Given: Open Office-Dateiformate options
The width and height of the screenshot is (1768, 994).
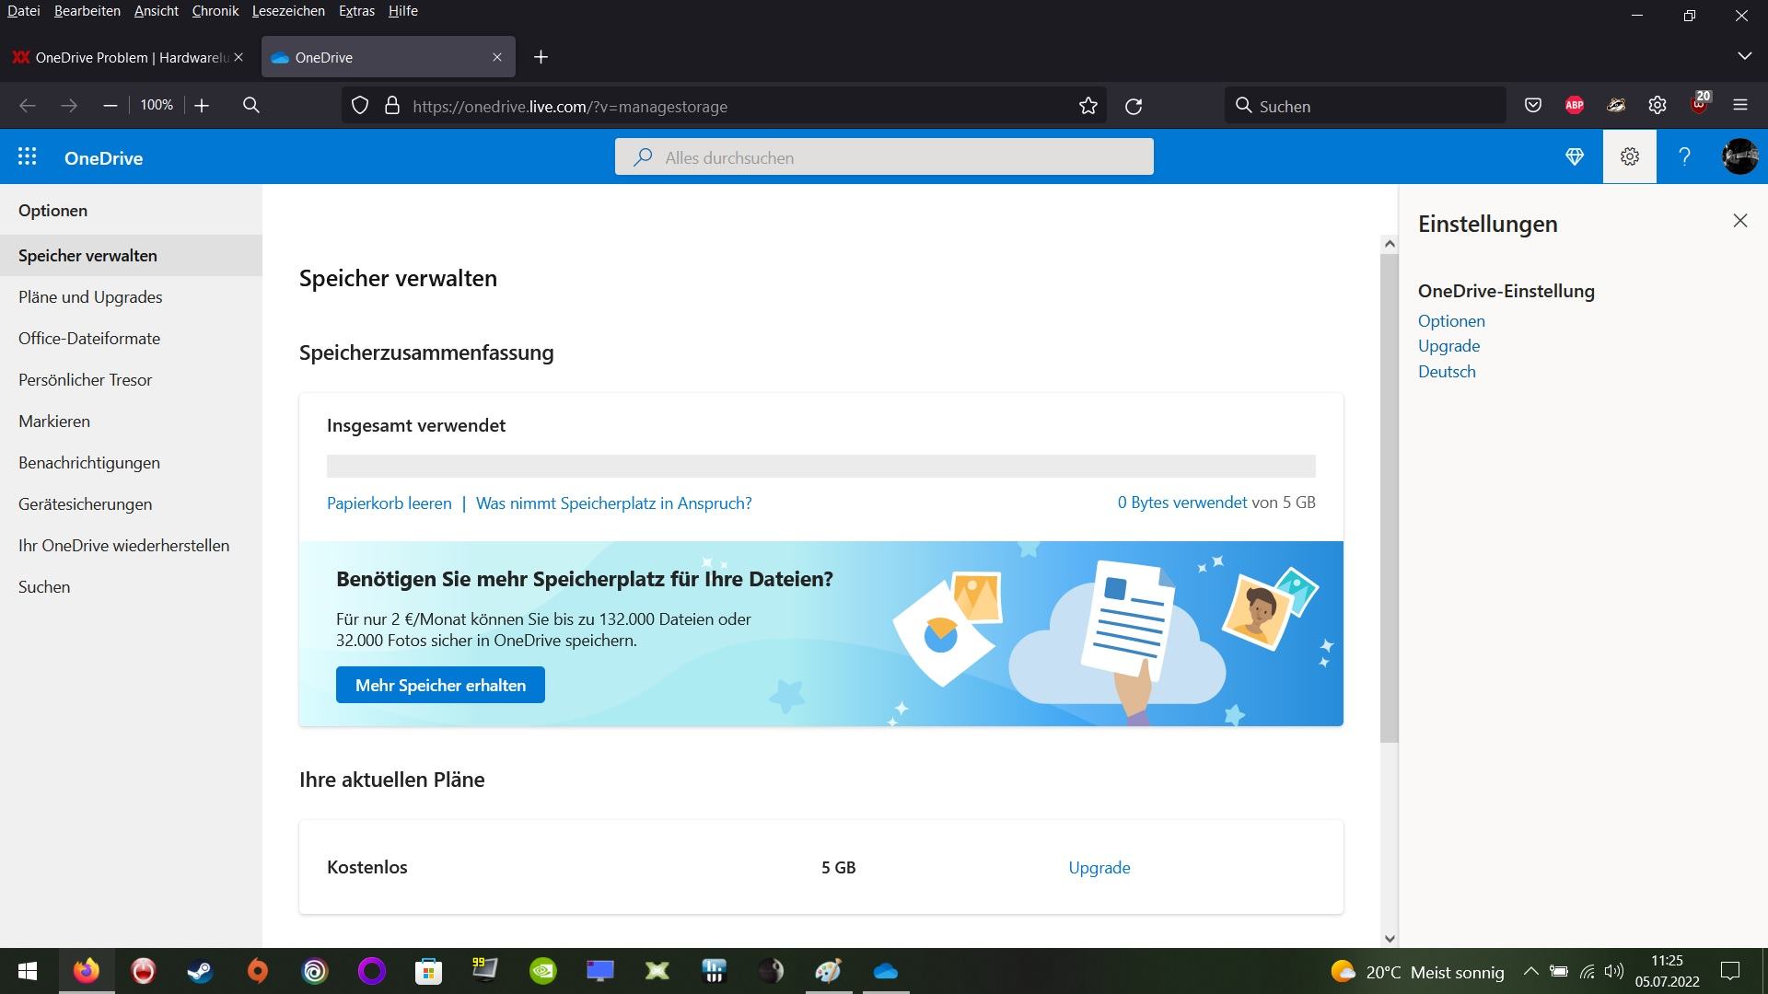Looking at the screenshot, I should pos(131,339).
